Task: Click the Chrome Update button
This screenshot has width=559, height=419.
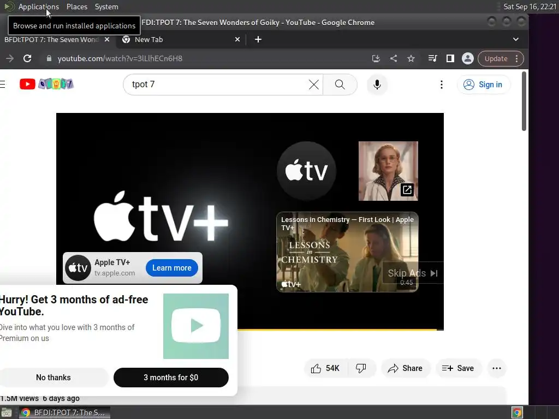Action: coord(496,58)
